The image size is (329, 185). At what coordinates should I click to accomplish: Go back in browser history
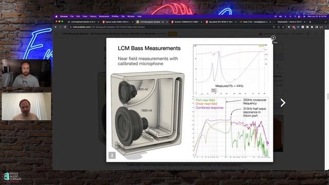56,27
